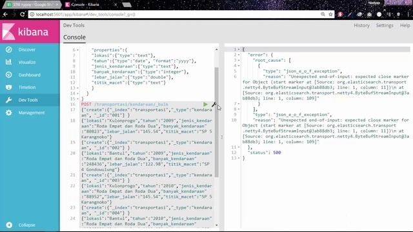413x232 pixels.
Task: Click the Collapse sidebar label
Action: click(x=27, y=225)
